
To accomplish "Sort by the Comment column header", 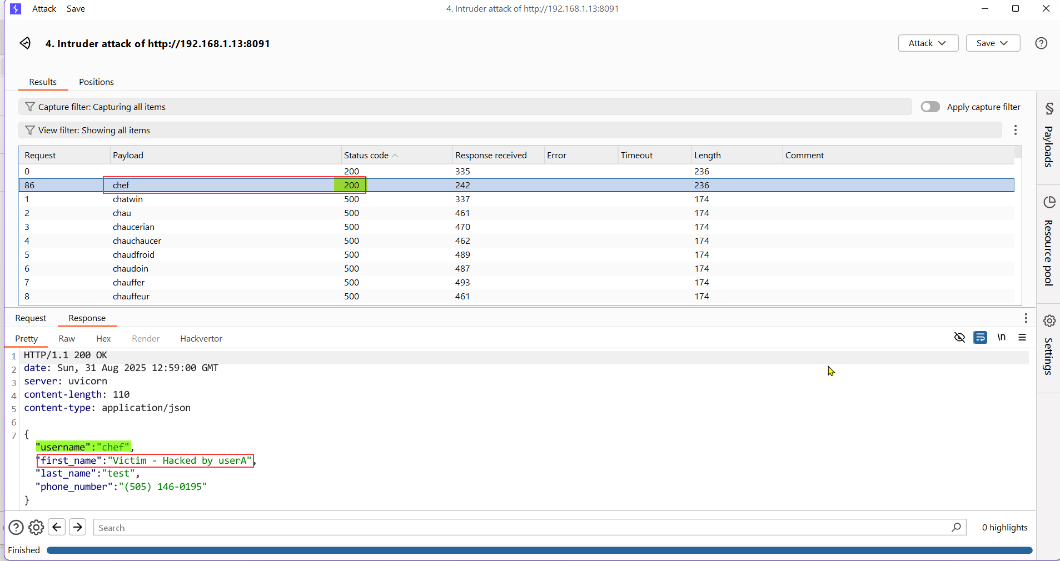I will click(x=898, y=156).
